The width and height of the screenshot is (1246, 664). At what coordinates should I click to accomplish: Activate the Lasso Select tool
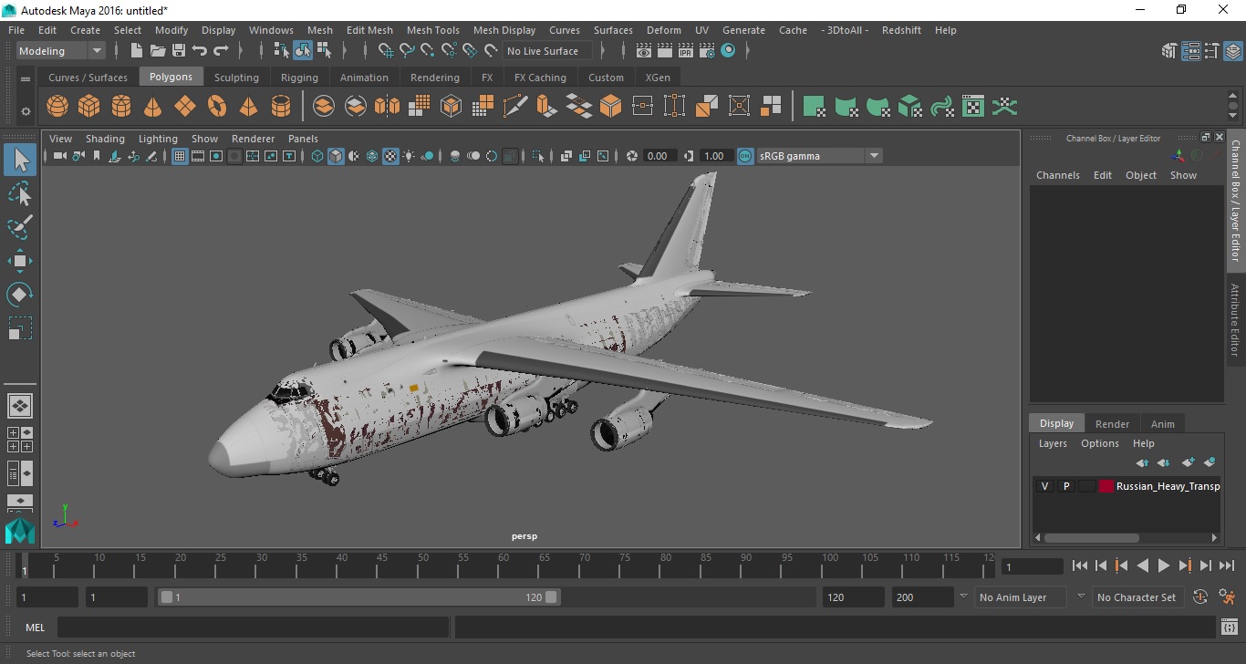20,193
